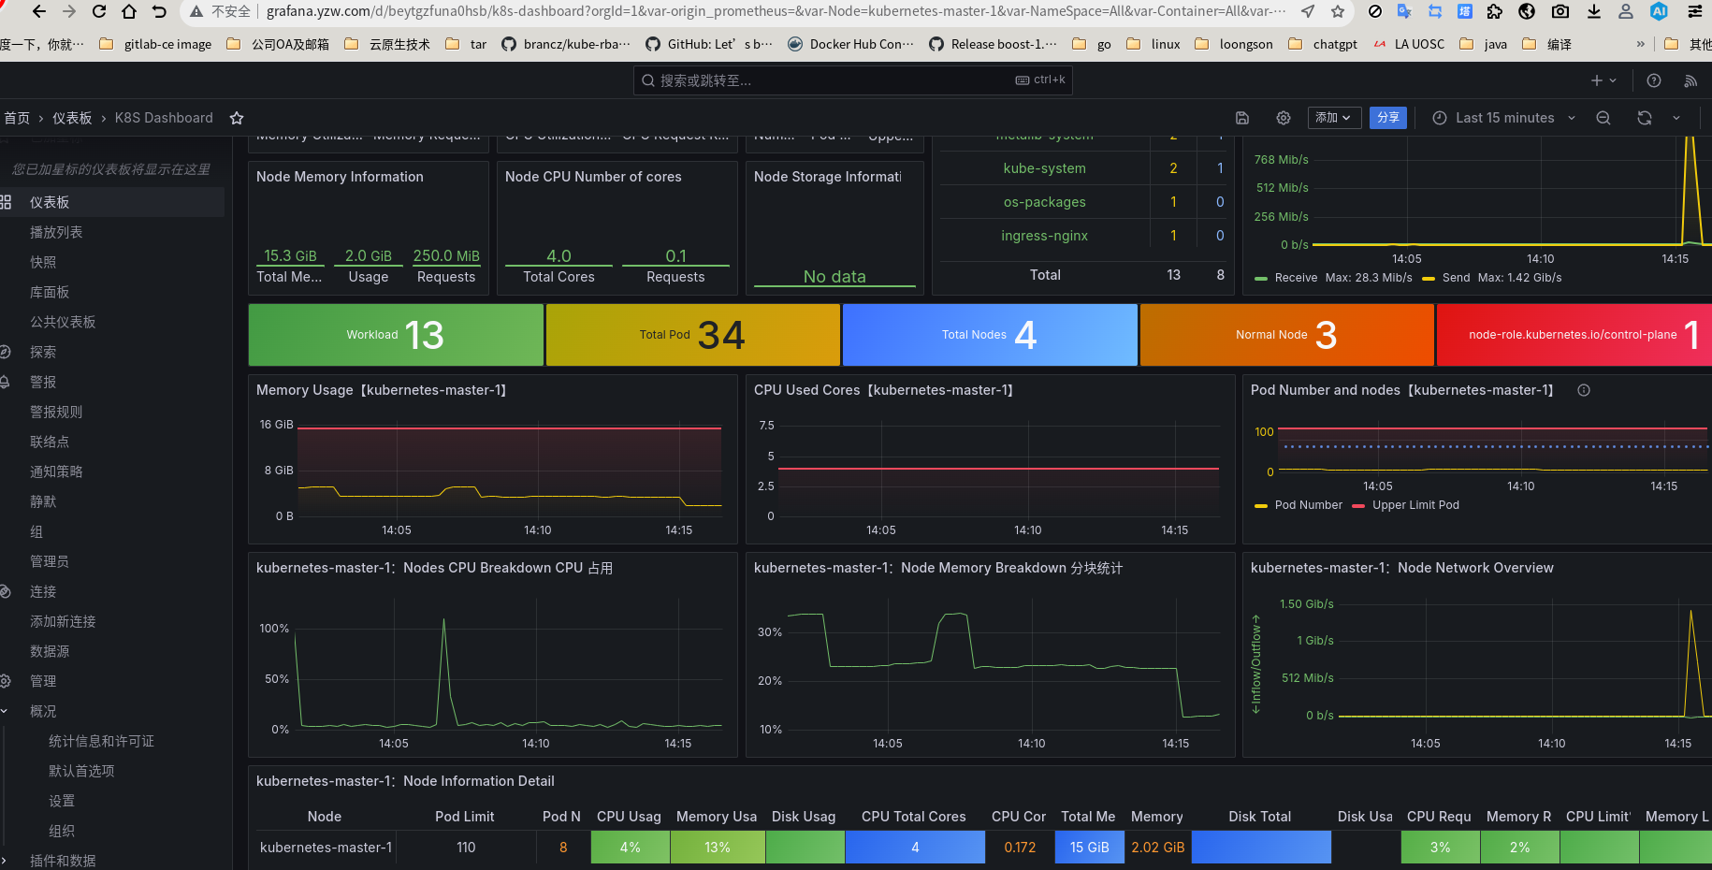The image size is (1712, 870).
Task: Click the zoom out time range icon
Action: (x=1603, y=118)
